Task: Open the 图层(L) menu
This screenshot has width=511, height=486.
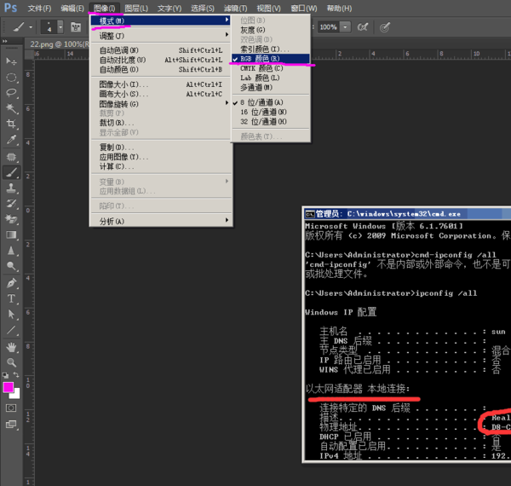Action: click(136, 9)
